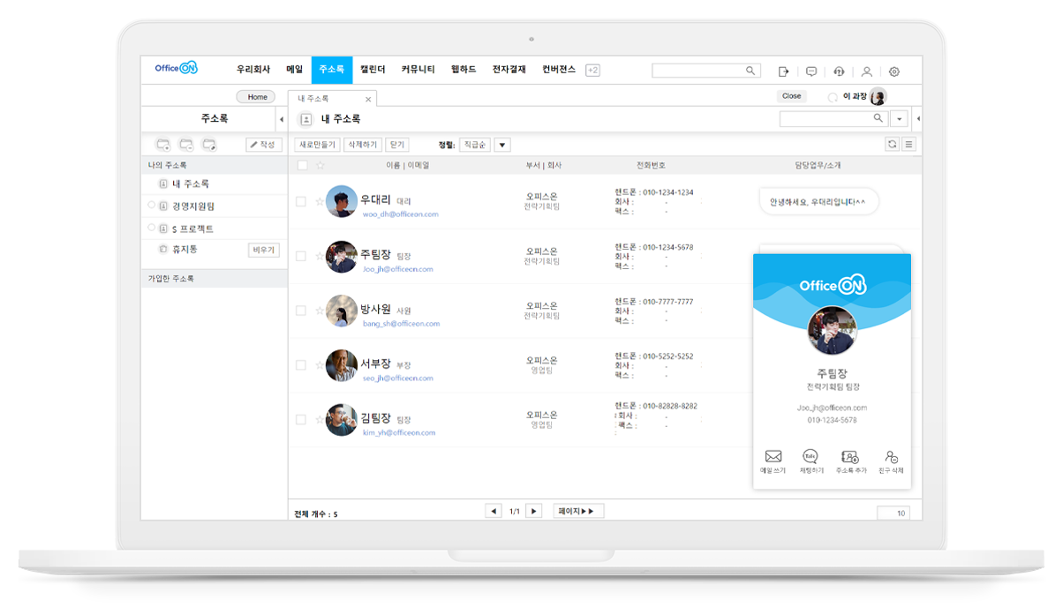Check the checkbox for 방사원 contact
Screen dimensions: 1063x607
(301, 311)
